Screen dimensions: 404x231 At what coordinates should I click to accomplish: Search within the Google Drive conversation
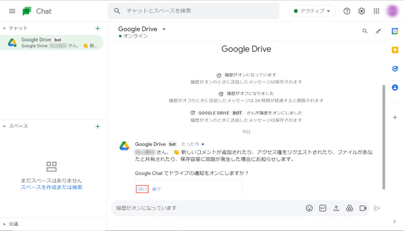pos(365,31)
